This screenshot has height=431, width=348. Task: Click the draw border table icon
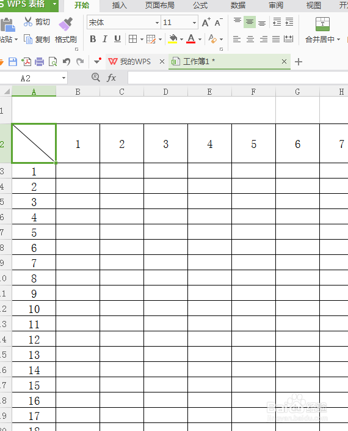(x=151, y=39)
